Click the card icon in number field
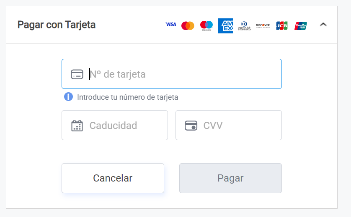Image resolution: width=351 pixels, height=217 pixels. click(77, 74)
